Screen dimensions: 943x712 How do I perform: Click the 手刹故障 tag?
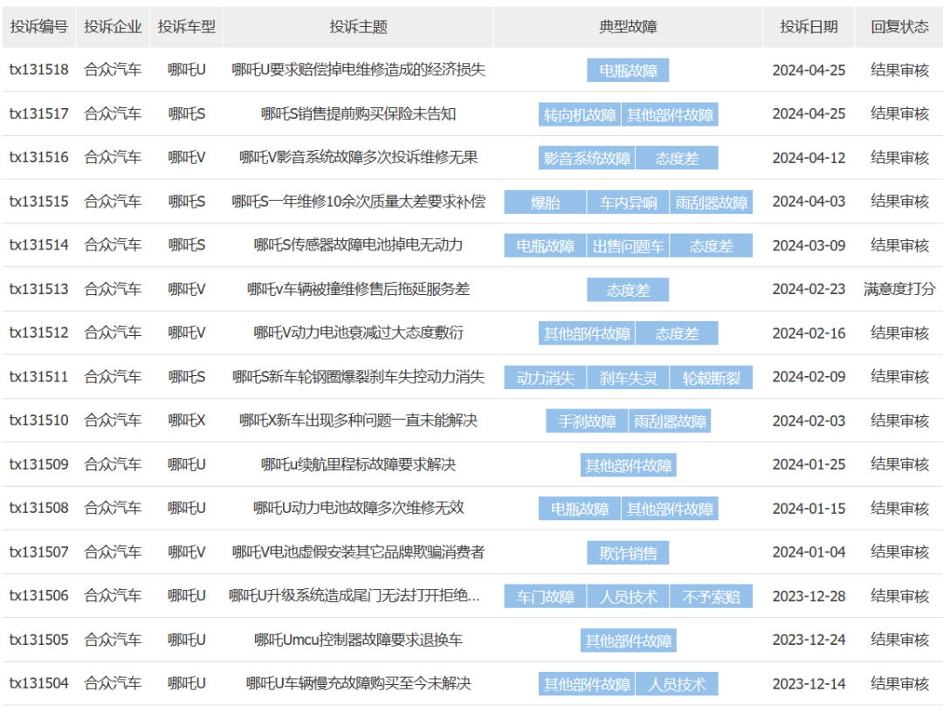pyautogui.click(x=587, y=421)
